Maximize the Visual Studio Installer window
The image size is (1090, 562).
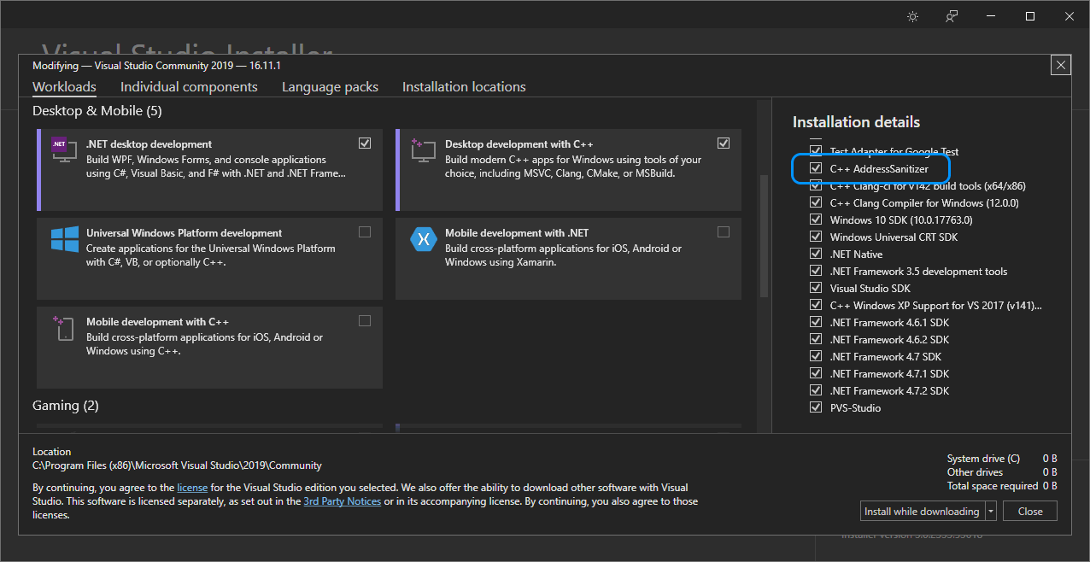[x=1030, y=16]
